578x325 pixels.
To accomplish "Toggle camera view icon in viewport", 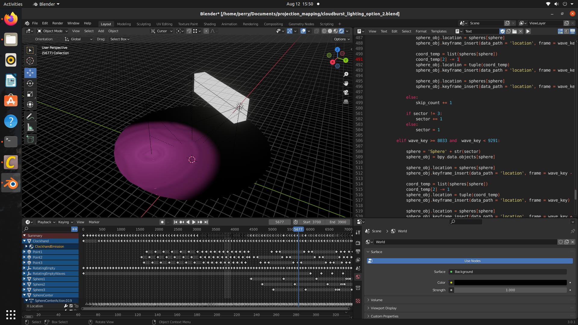I will point(346,92).
